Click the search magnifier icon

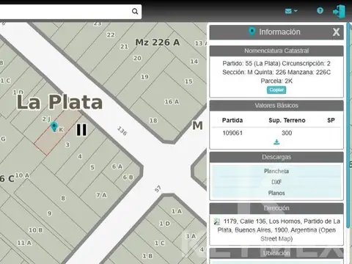click(x=135, y=11)
